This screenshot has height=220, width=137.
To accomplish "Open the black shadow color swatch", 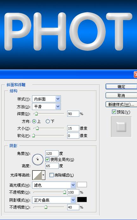I will point(82,200).
